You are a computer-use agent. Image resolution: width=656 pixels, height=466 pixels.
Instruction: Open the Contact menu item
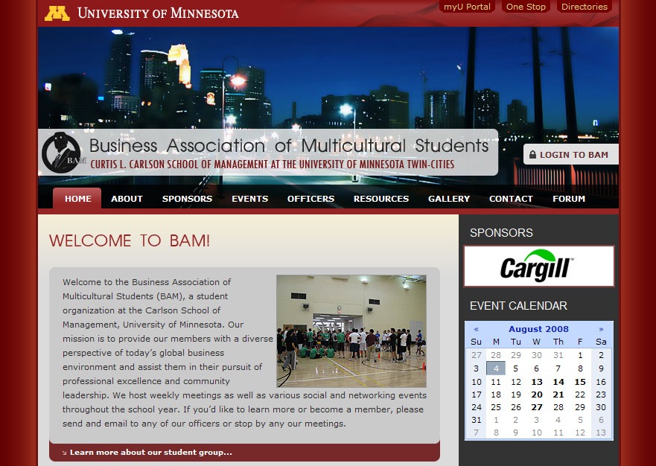coord(511,199)
